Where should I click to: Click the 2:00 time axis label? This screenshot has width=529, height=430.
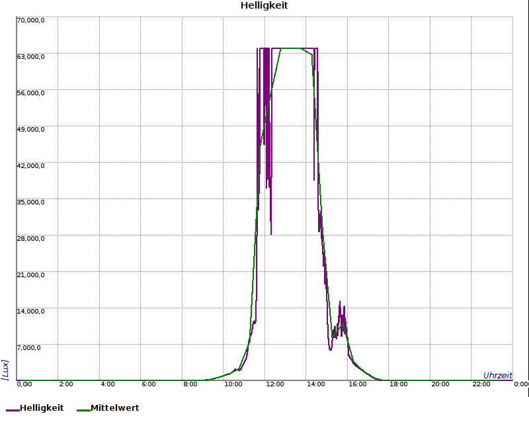coord(66,384)
